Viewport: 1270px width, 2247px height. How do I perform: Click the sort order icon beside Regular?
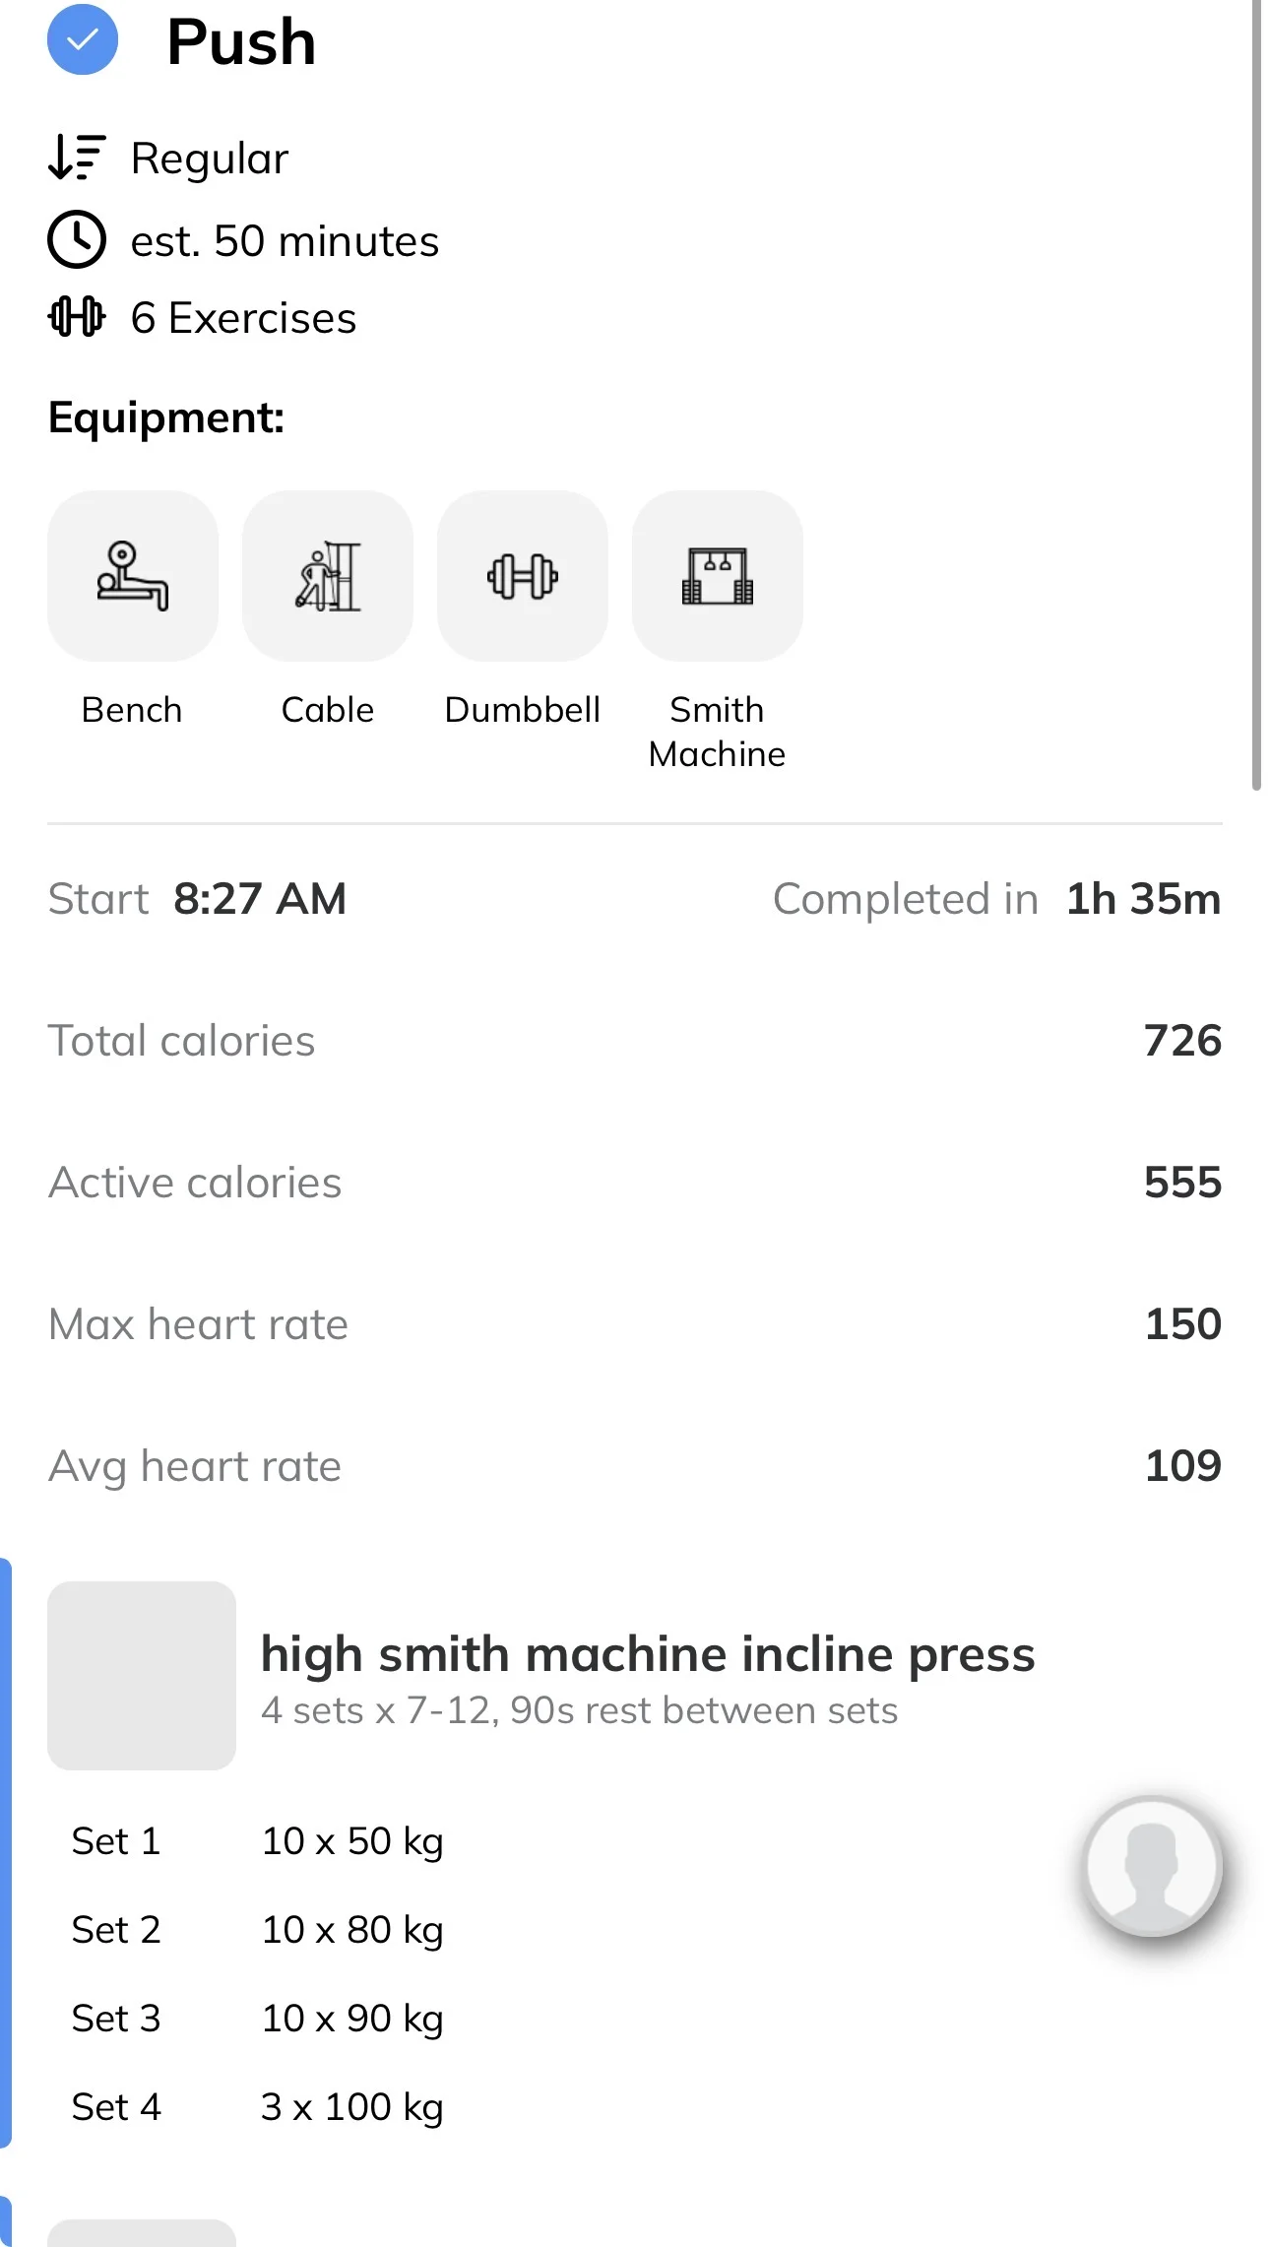[76, 158]
